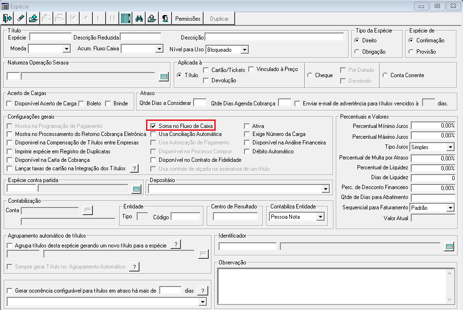The width and height of the screenshot is (463, 310).
Task: Click the Descrição Reduzida field
Action: pyautogui.click(x=140, y=37)
